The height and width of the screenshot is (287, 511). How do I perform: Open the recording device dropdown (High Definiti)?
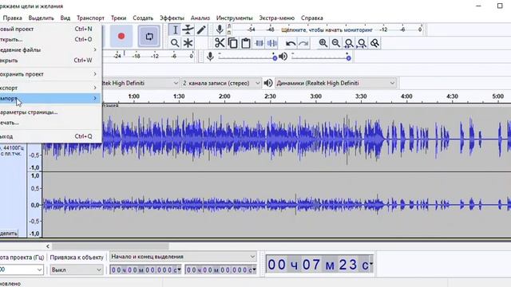coord(141,83)
